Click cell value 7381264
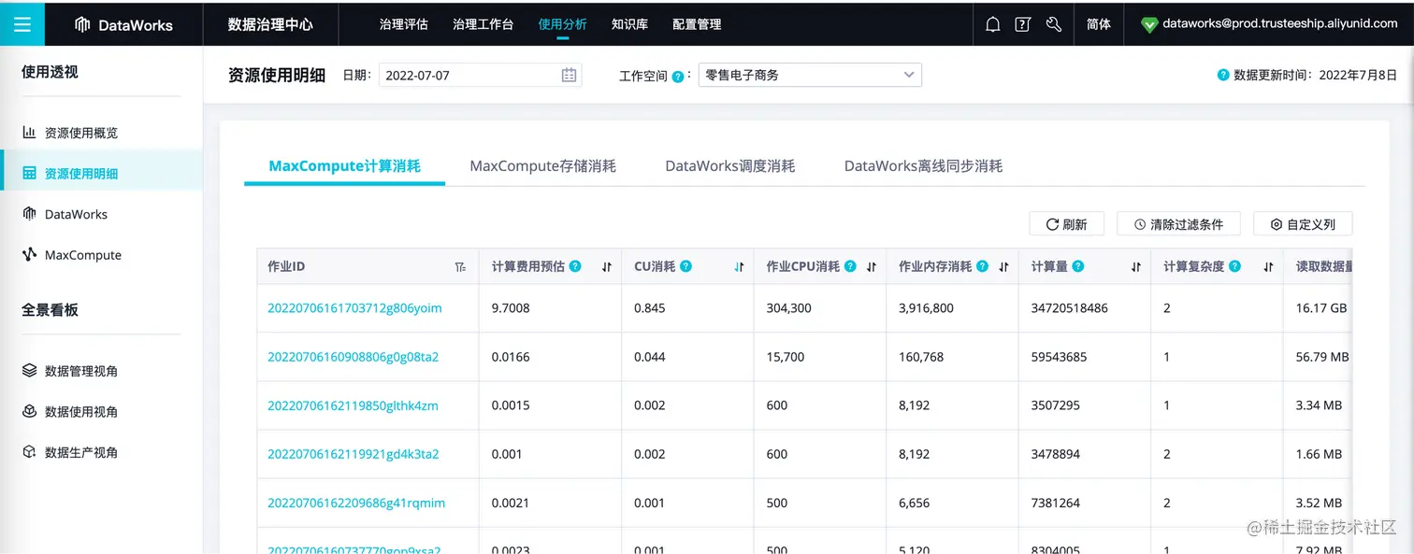Image resolution: width=1414 pixels, height=554 pixels. click(x=1056, y=503)
